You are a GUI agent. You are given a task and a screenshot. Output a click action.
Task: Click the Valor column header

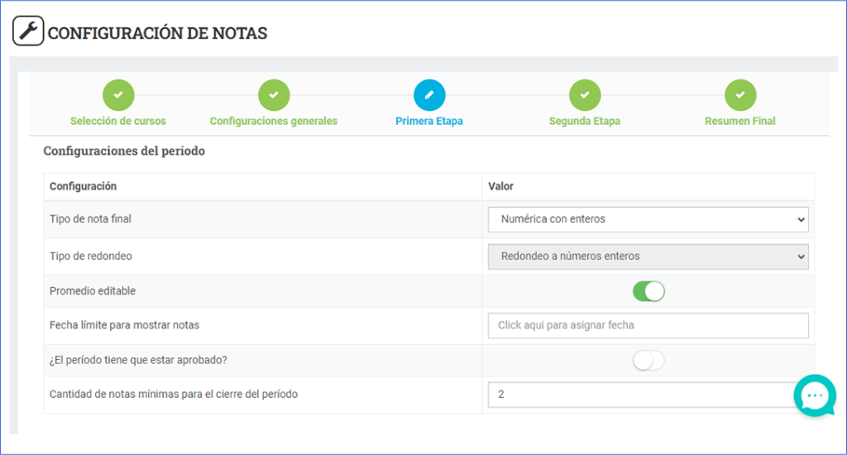(x=501, y=186)
